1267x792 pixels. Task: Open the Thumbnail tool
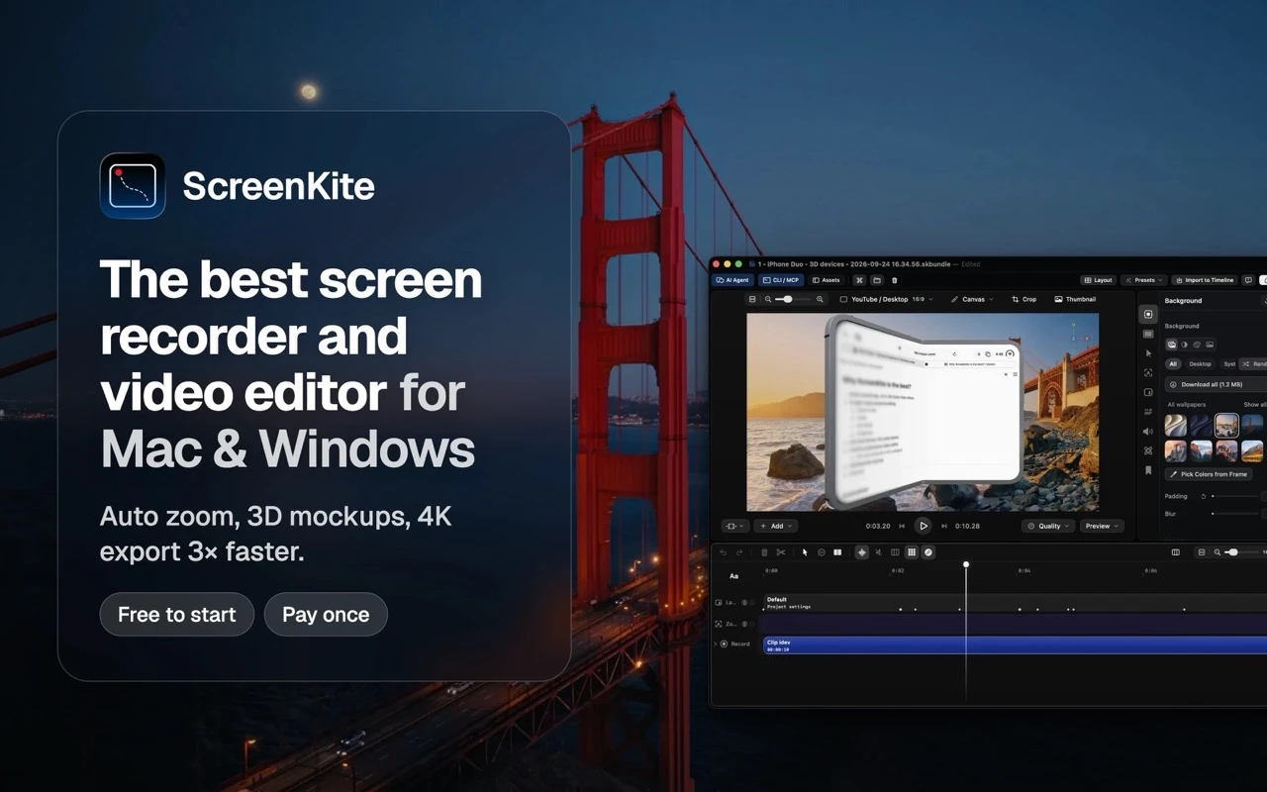click(1075, 299)
